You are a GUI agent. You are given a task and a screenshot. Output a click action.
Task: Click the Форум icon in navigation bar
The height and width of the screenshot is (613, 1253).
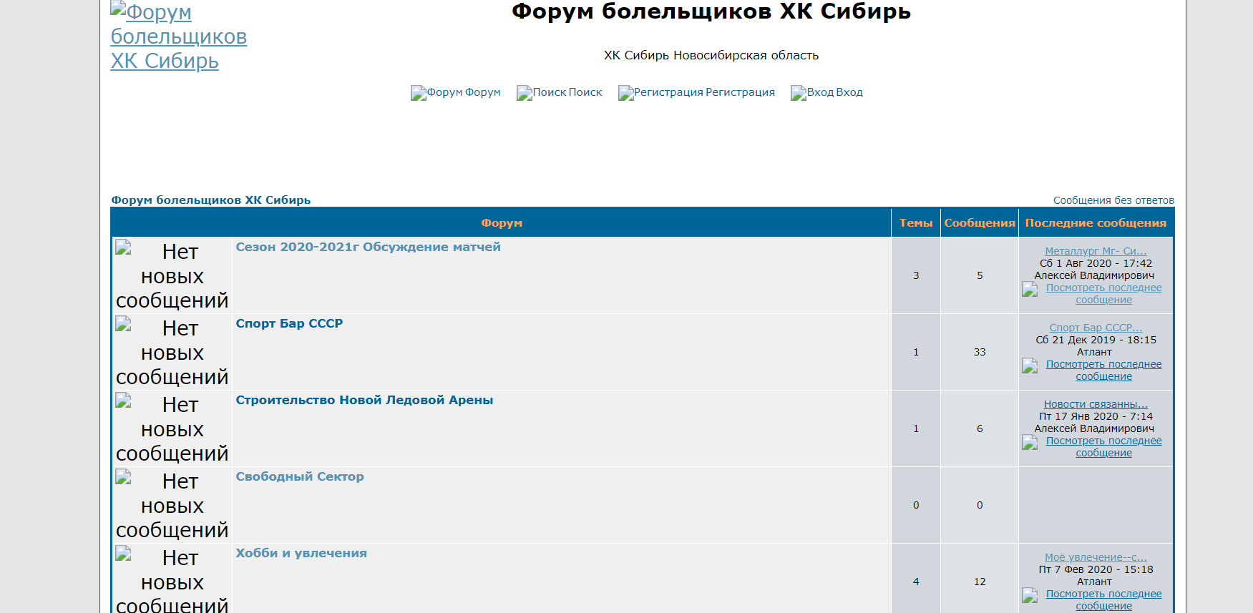[419, 93]
